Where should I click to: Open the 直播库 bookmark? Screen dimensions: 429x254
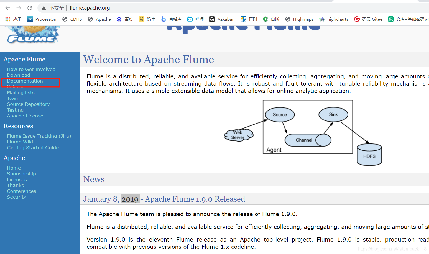click(x=171, y=19)
